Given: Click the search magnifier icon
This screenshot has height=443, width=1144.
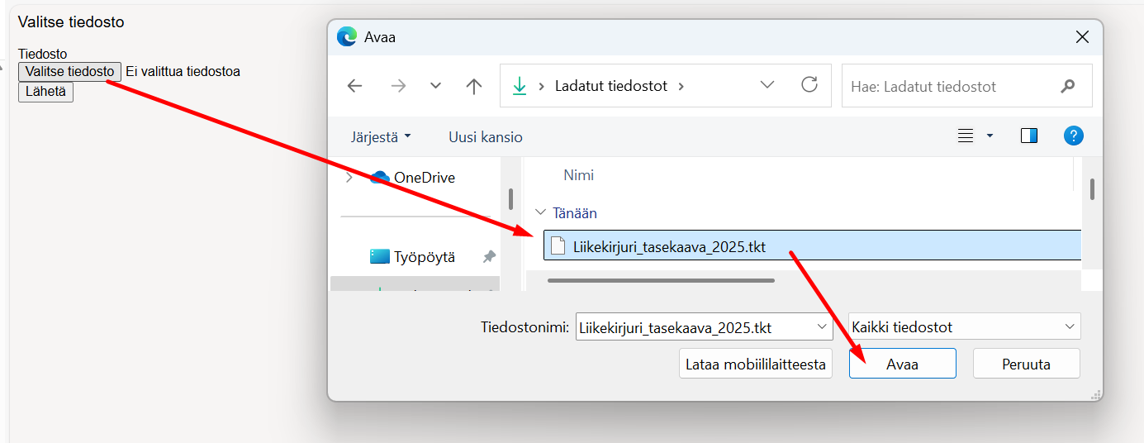Looking at the screenshot, I should click(1068, 86).
